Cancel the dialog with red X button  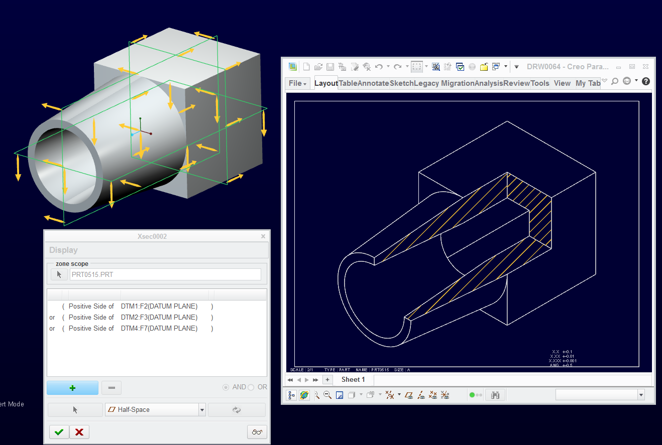(79, 432)
